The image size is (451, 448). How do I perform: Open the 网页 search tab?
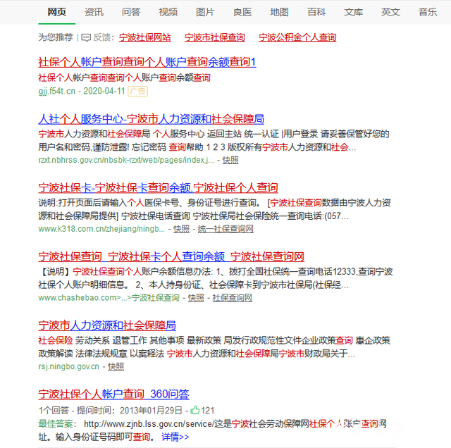pos(56,12)
